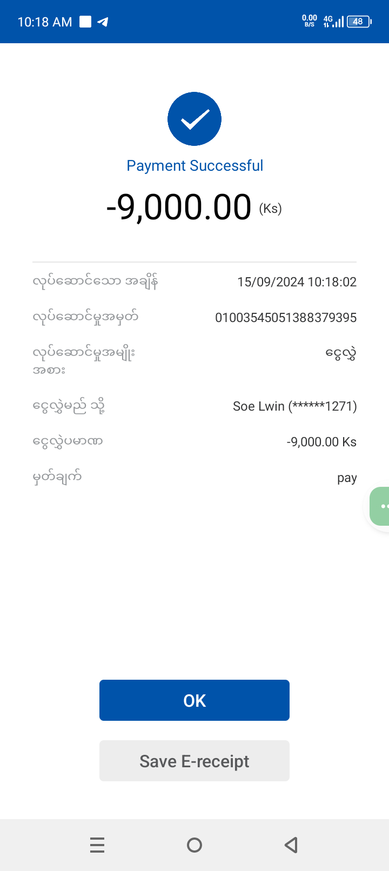The height and width of the screenshot is (871, 389).
Task: Tap the large -9,000.00 amount
Action: pyautogui.click(x=179, y=207)
